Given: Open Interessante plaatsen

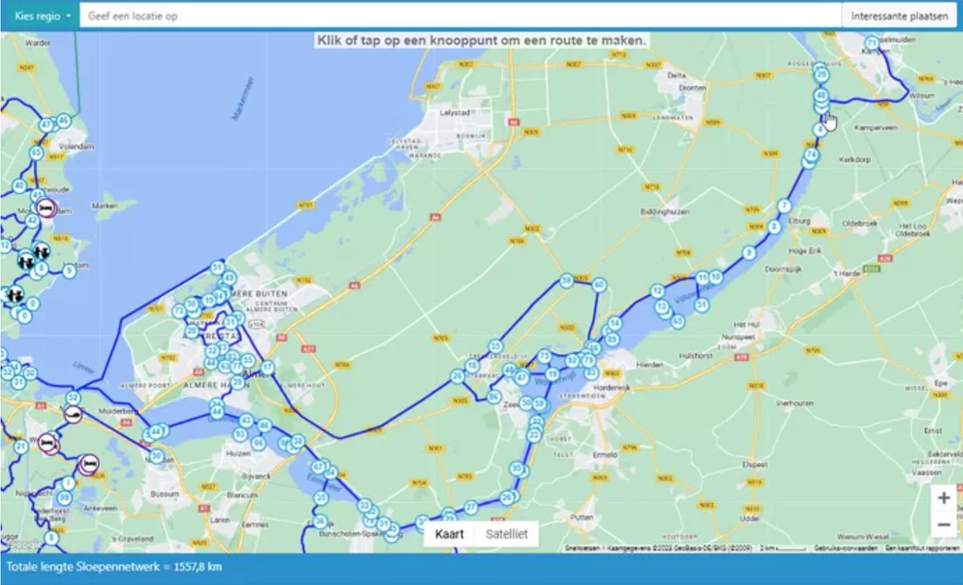Looking at the screenshot, I should [899, 16].
